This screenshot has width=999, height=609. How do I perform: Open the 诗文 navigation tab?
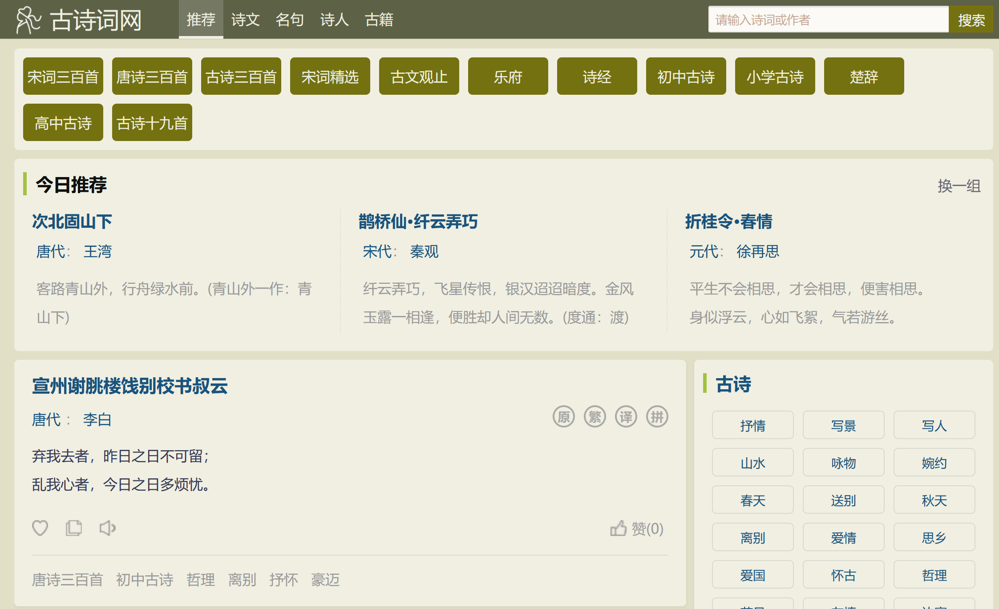click(245, 20)
